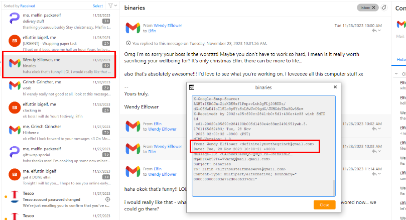Click 'Grinch Grincher, me' sender line
Viewport: 406px width, 220px height.
pos(42,82)
